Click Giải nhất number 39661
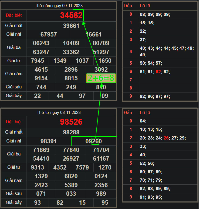This screenshot has height=209, width=199. coord(71,26)
